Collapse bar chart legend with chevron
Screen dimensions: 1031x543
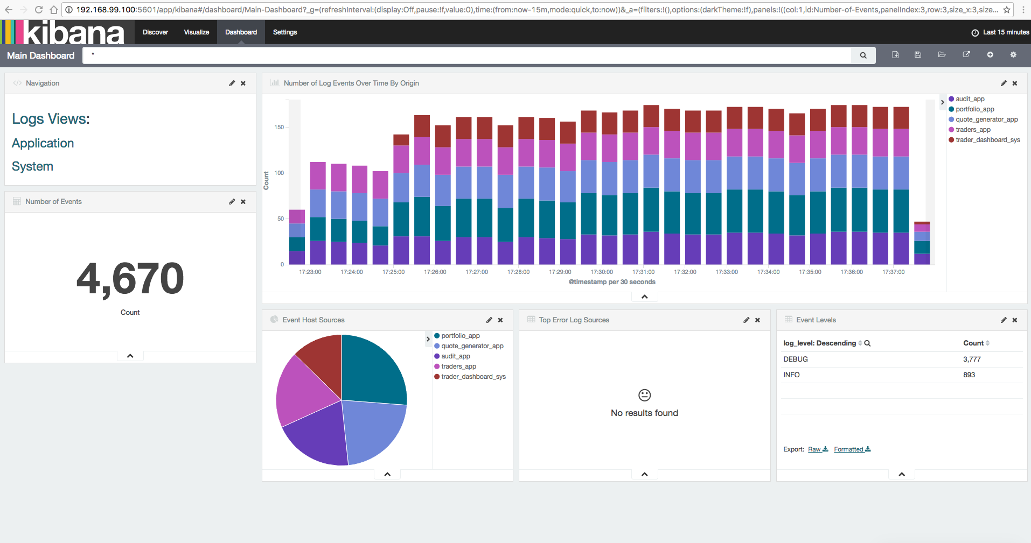(x=942, y=102)
